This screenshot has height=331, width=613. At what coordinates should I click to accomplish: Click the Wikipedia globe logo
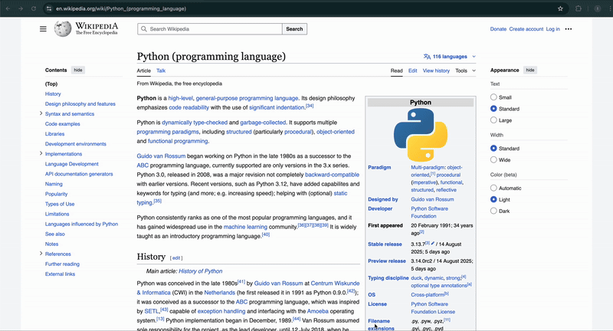[x=63, y=28]
